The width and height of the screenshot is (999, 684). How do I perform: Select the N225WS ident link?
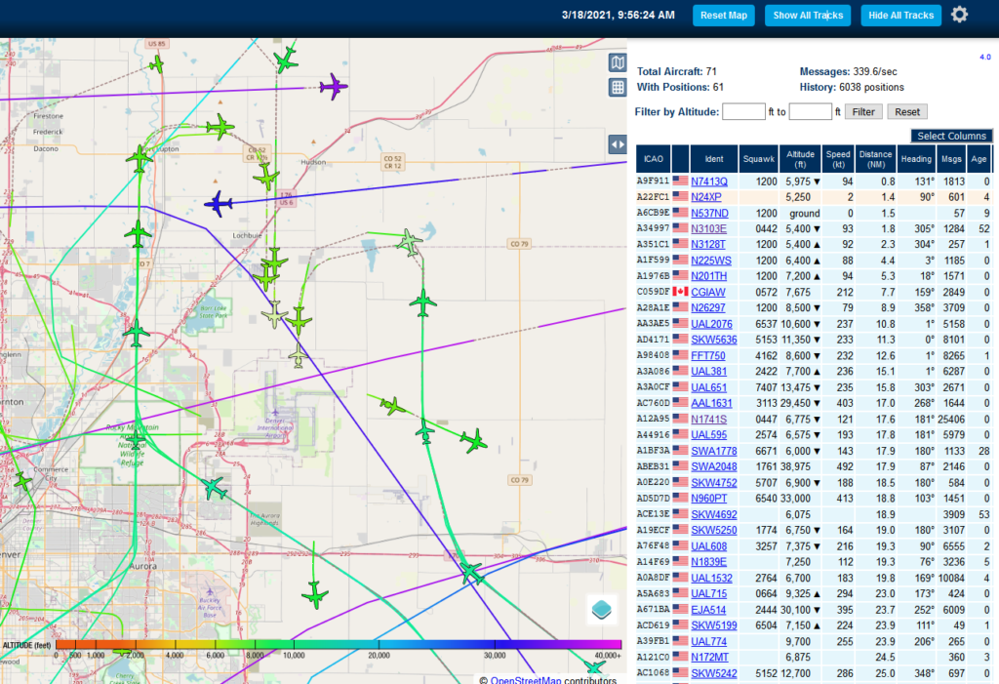tap(711, 261)
